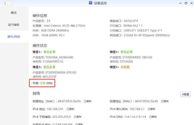
Task: Click the 硬件状态 section heading
Action: [x=40, y=45]
